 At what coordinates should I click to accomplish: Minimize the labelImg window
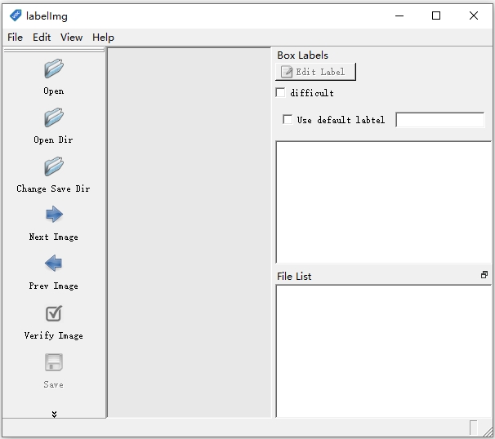point(399,16)
